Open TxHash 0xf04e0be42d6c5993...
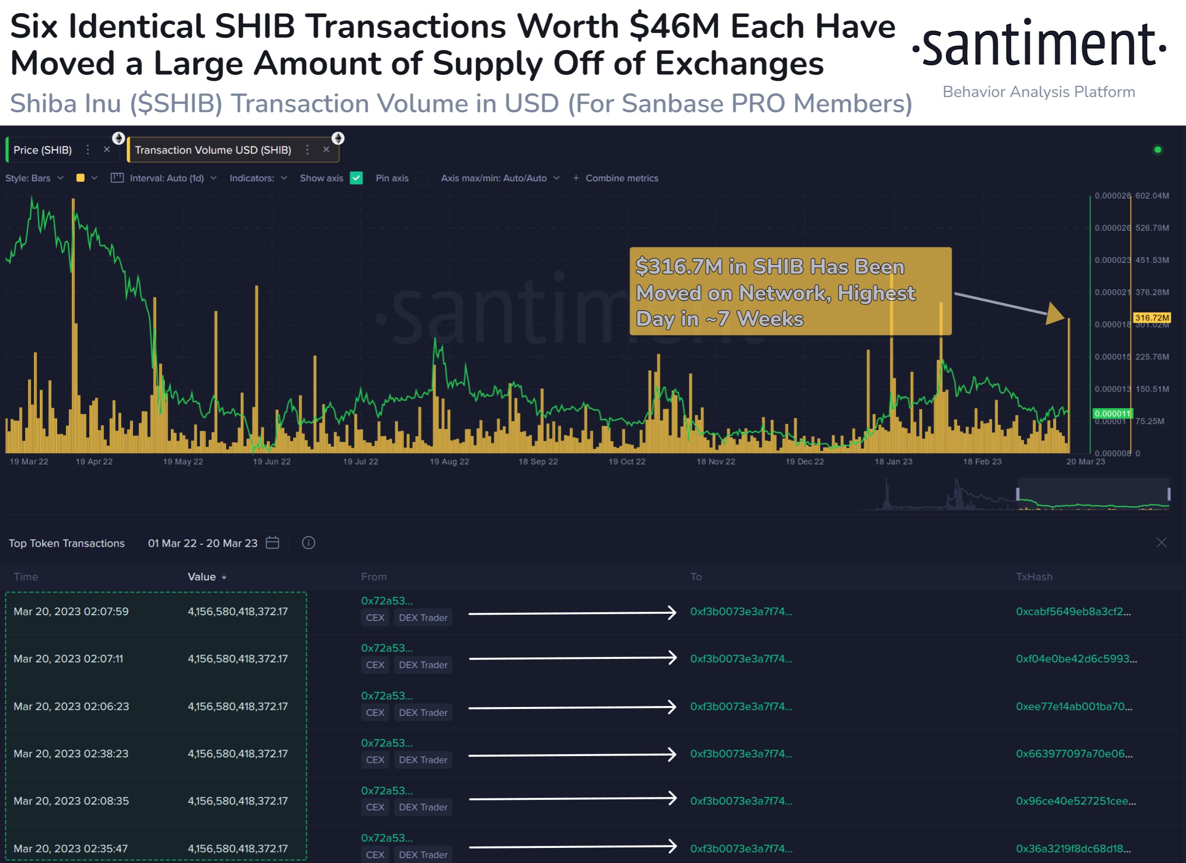1186x863 pixels. [x=1076, y=658]
